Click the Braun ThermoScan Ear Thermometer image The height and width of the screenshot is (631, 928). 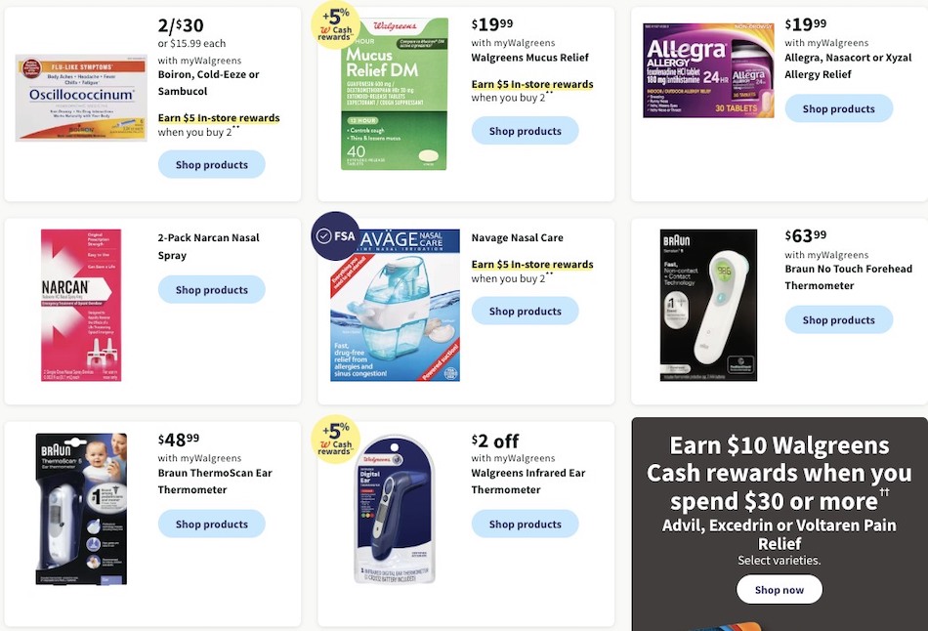point(81,508)
